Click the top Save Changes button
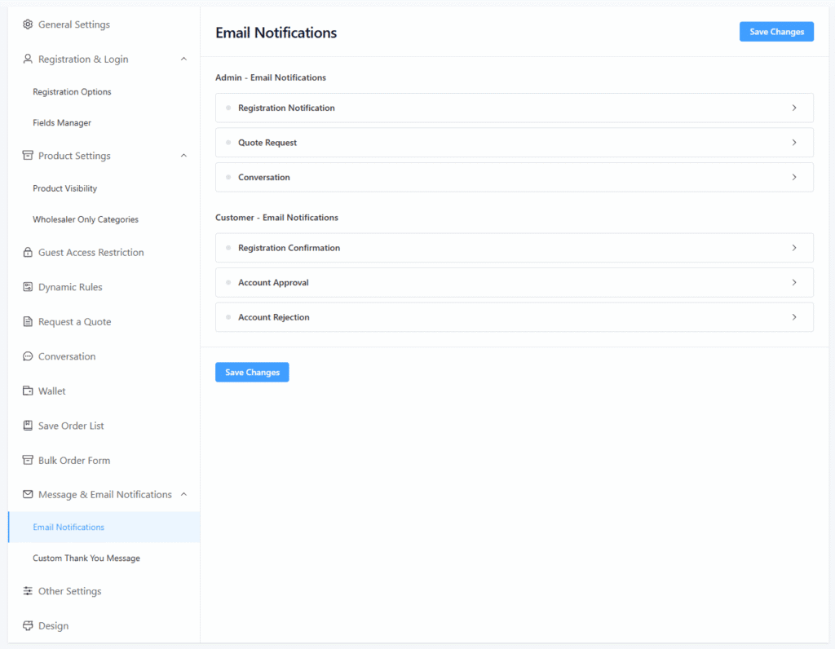Viewport: 835px width, 649px height. [x=775, y=31]
